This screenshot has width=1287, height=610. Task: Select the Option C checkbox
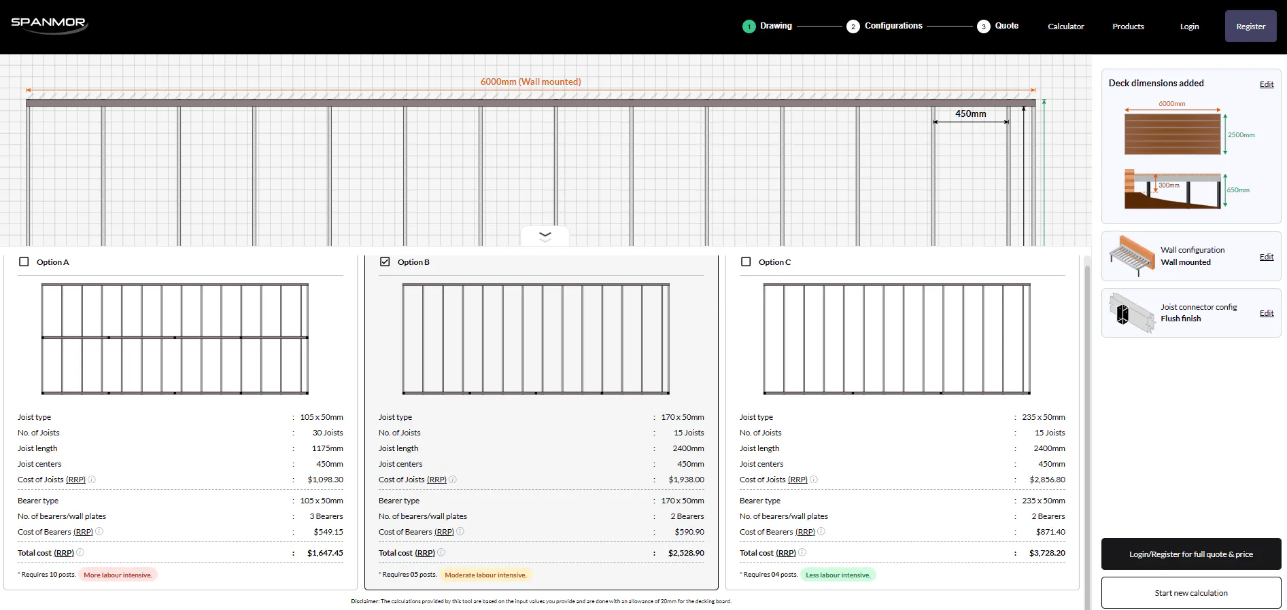(746, 262)
